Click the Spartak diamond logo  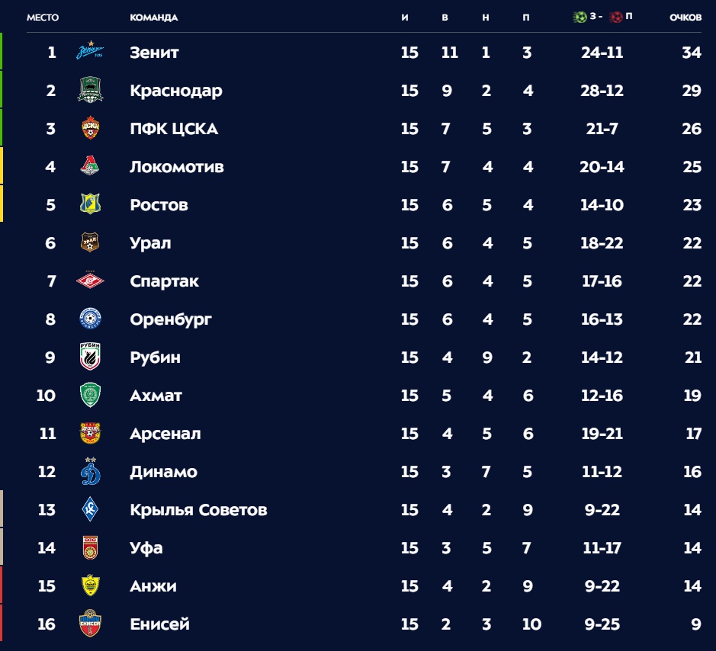[90, 281]
